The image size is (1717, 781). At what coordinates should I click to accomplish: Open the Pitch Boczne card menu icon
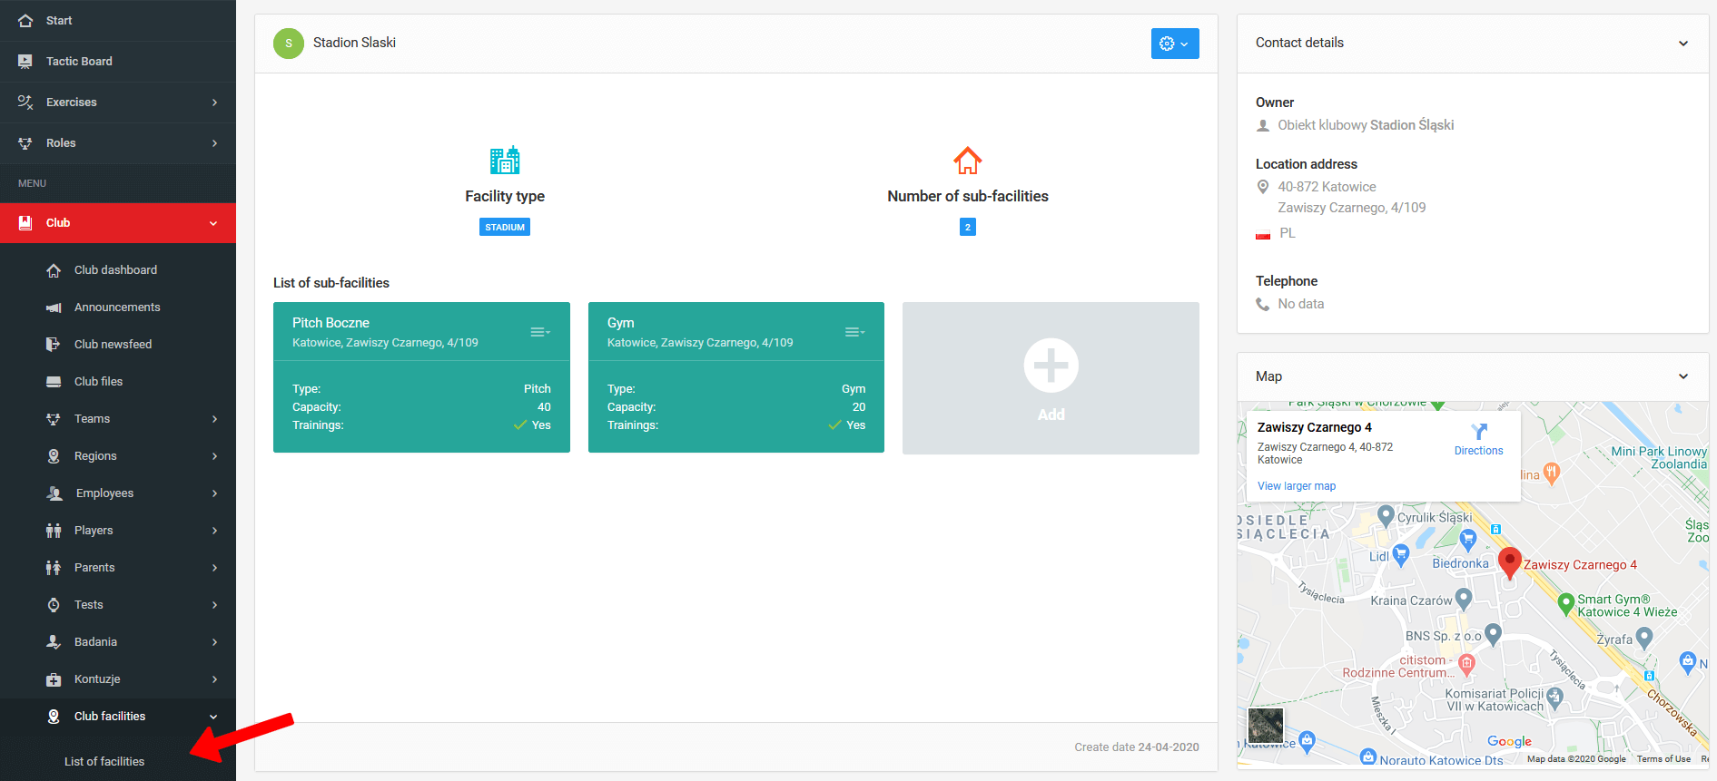click(x=540, y=332)
